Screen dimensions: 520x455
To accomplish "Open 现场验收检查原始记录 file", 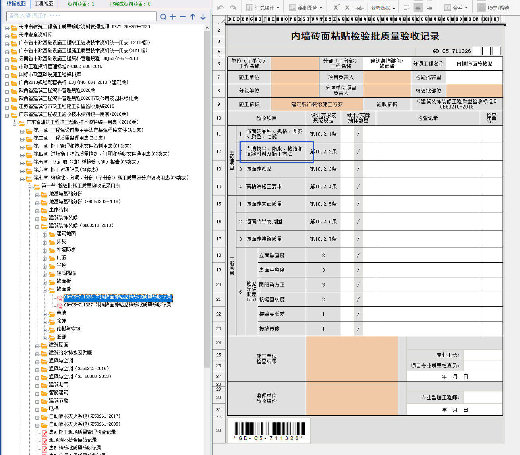I will click(x=73, y=440).
